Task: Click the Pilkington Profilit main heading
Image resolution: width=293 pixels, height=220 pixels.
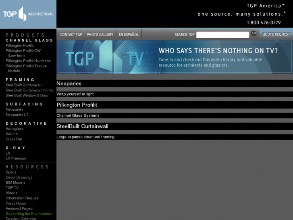Action: click(77, 105)
